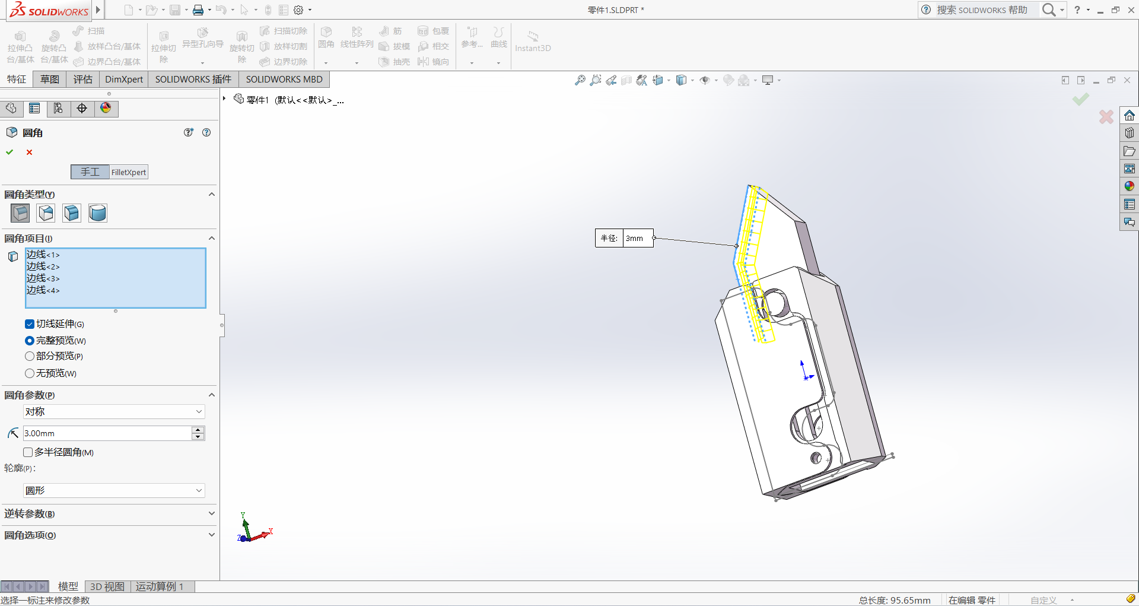Viewport: 1139px width, 606px height.
Task: Collapse the 圆角类型 section
Action: pyautogui.click(x=211, y=194)
